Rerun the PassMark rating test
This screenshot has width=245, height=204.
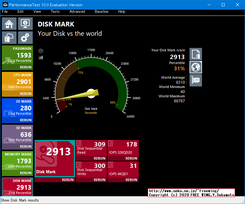[x=26, y=67]
